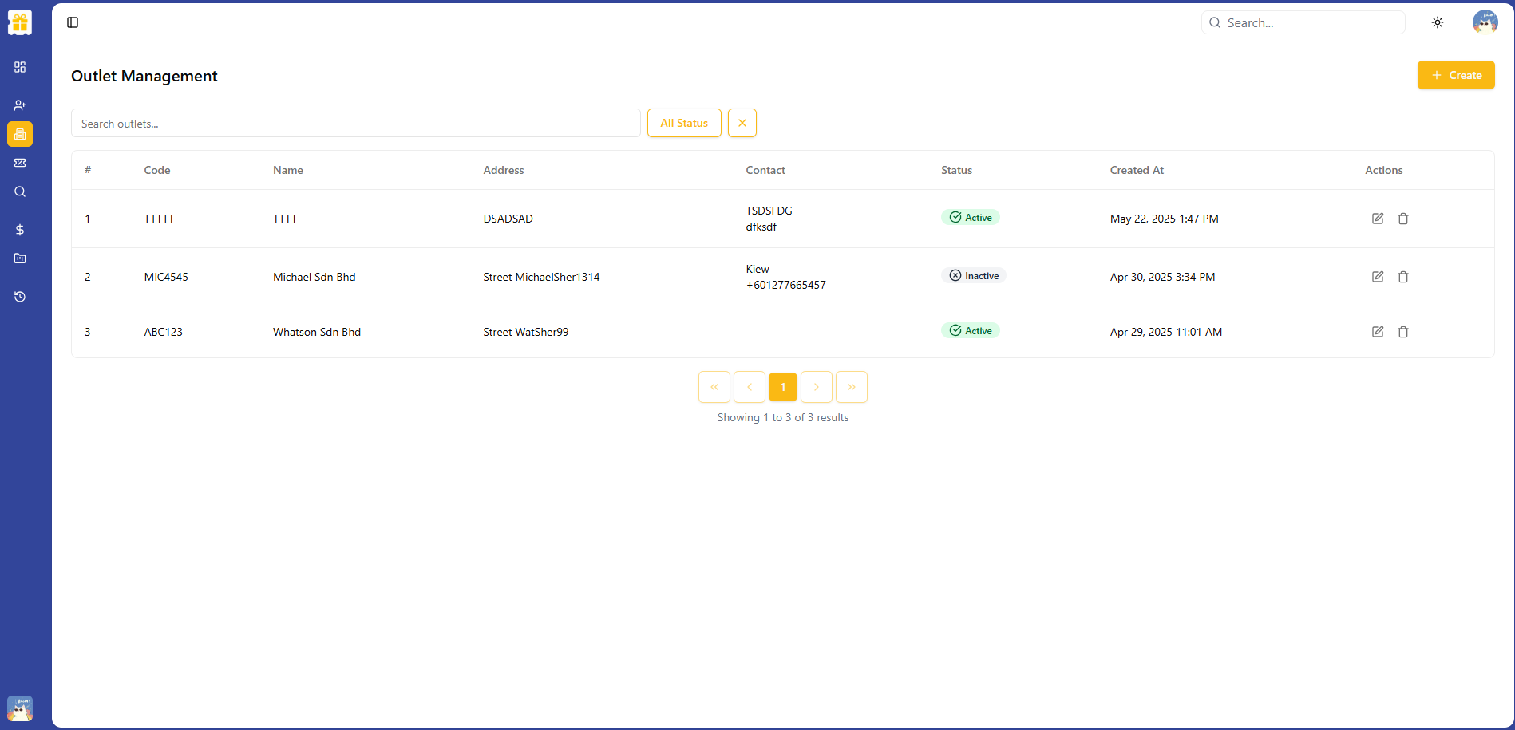Select the dollar payments icon in sidebar

coord(20,230)
